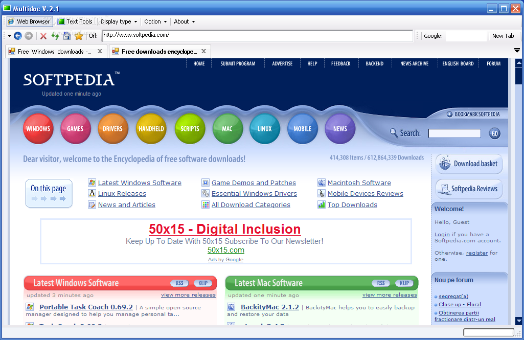Open the 50x15 - Digital Inclusion ad link
The height and width of the screenshot is (340, 524).
click(x=224, y=229)
